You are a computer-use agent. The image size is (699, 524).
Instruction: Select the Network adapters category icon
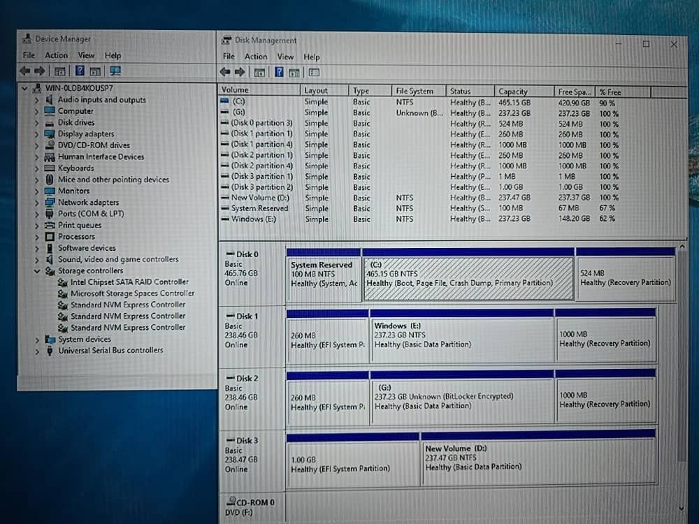50,203
